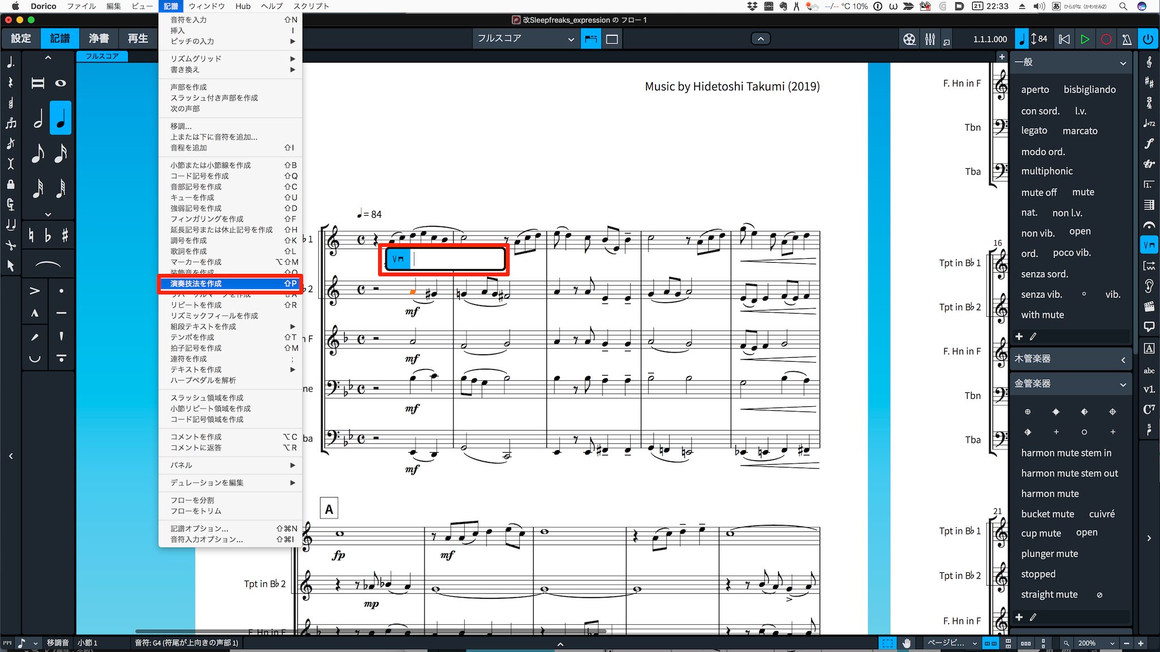The width and height of the screenshot is (1160, 652).
Task: Choose 強弱記号を作成 menu item
Action: click(230, 208)
